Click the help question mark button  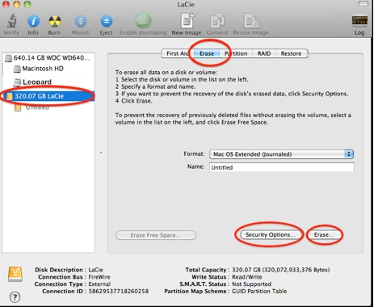15,297
